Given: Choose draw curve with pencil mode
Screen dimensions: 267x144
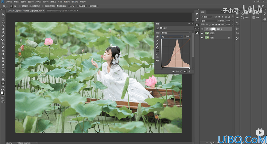Looking at the screenshot, I should coord(157,54).
